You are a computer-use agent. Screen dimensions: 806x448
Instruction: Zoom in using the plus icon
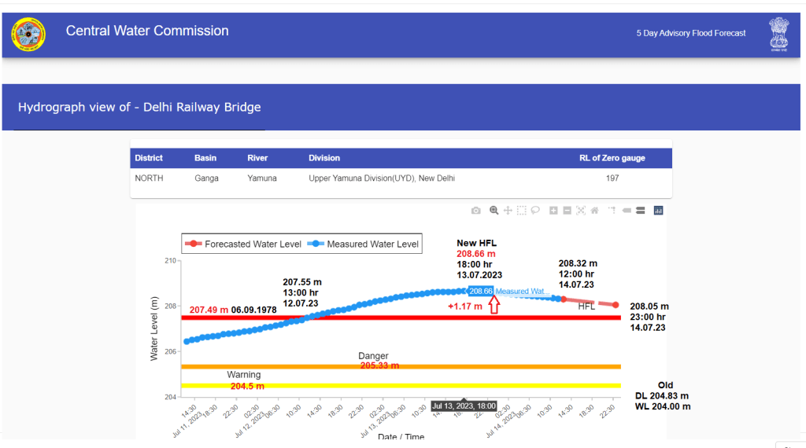coord(553,211)
